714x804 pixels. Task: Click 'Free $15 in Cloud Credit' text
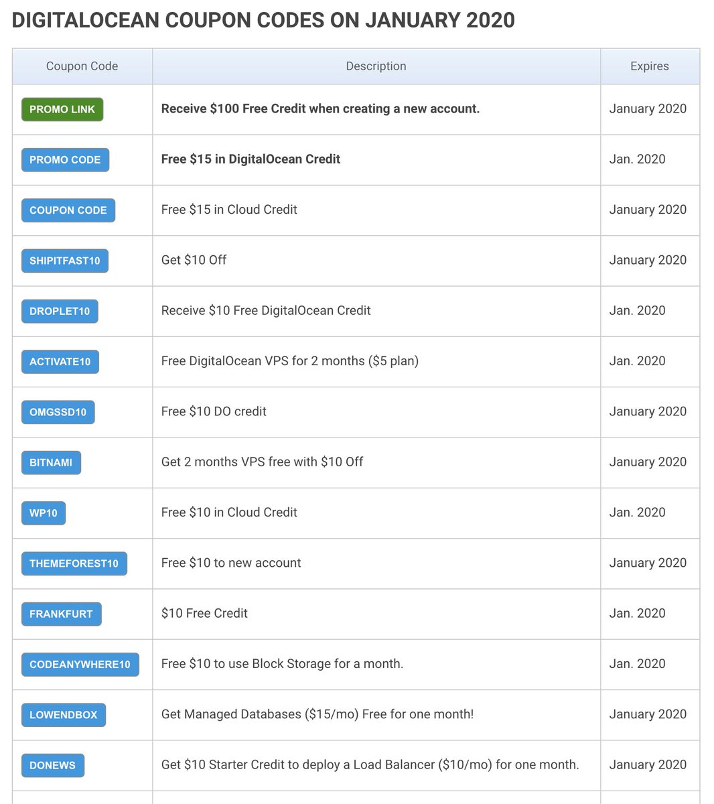[x=229, y=209]
